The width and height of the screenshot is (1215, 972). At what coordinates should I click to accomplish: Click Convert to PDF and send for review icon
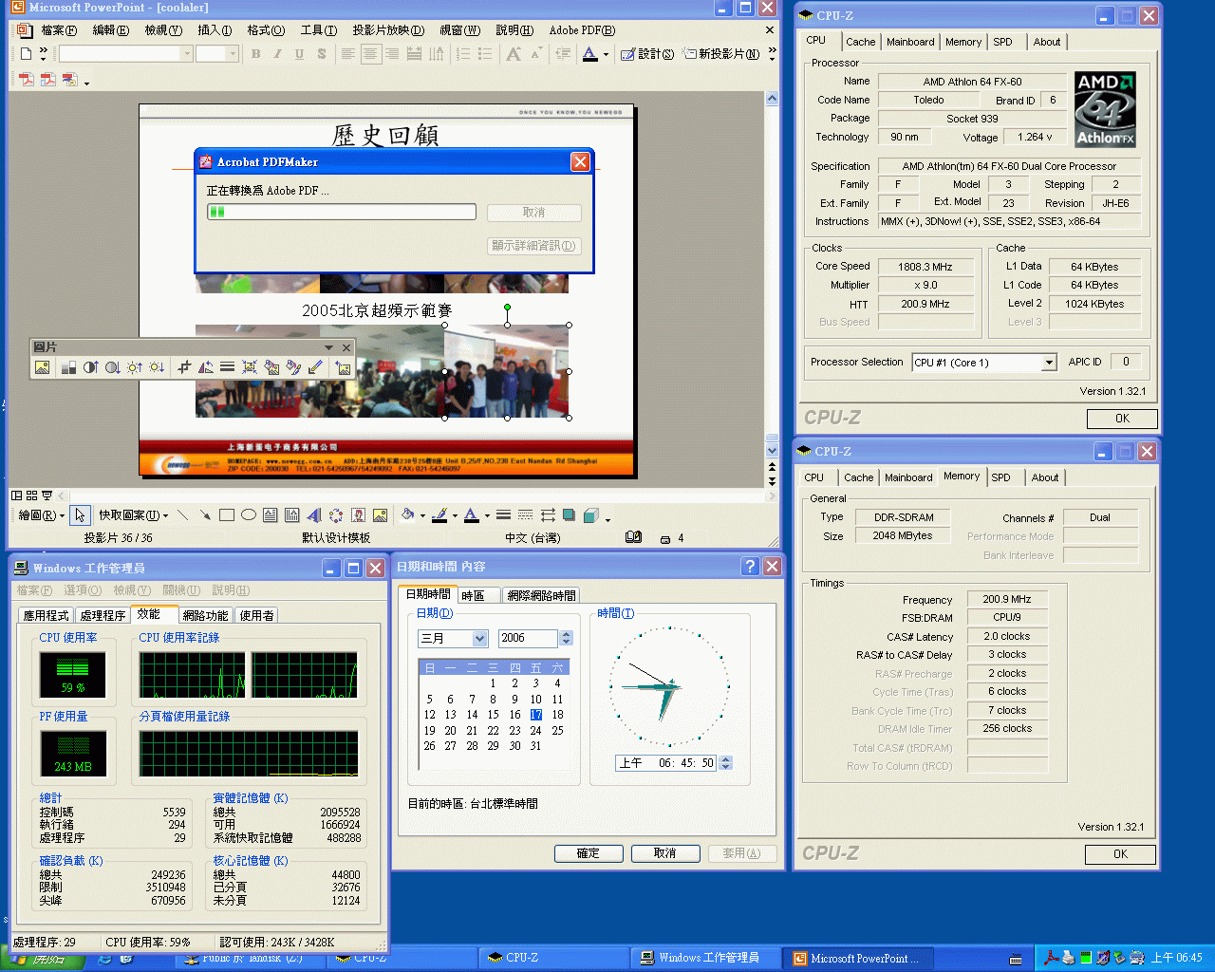[x=69, y=80]
